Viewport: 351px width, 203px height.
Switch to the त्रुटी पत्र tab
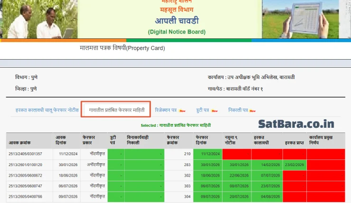coord(203,110)
